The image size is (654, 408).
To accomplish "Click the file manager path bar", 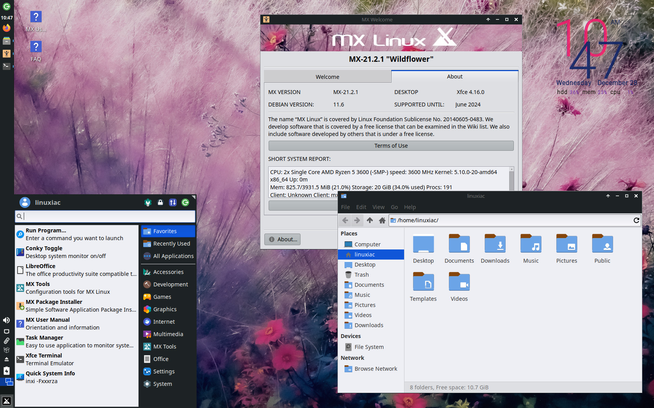I will coord(510,220).
